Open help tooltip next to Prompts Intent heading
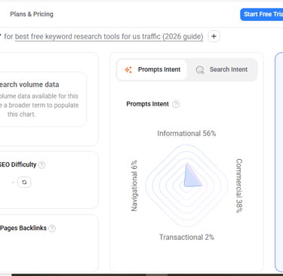The height and width of the screenshot is (276, 283). pos(176,104)
